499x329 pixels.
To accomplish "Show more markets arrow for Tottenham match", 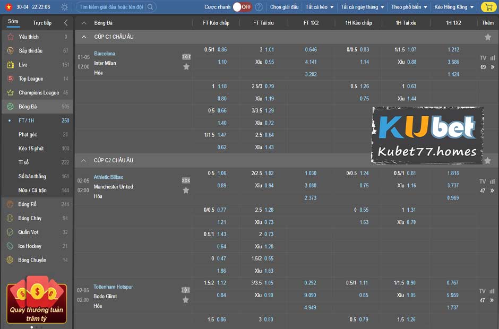I will coord(492,300).
